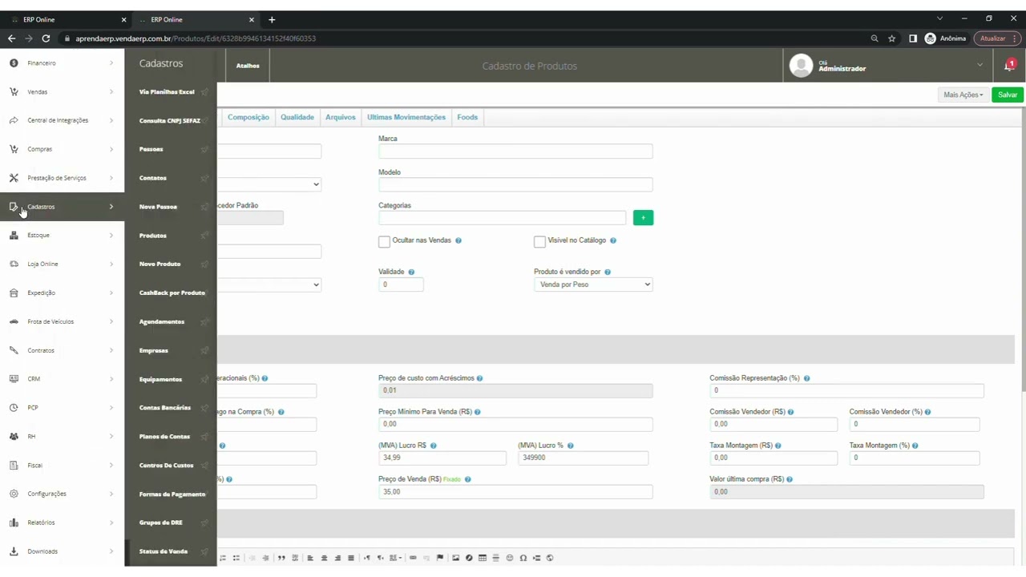Insert image via editor toolbar

pyautogui.click(x=456, y=558)
